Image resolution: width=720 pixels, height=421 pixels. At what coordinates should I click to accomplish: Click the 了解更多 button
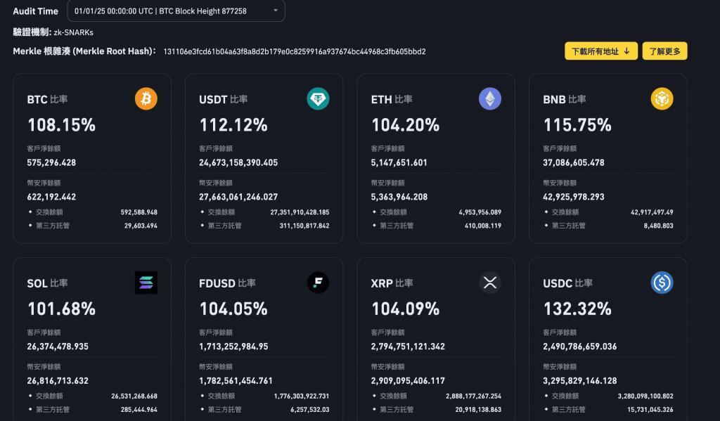pos(664,51)
